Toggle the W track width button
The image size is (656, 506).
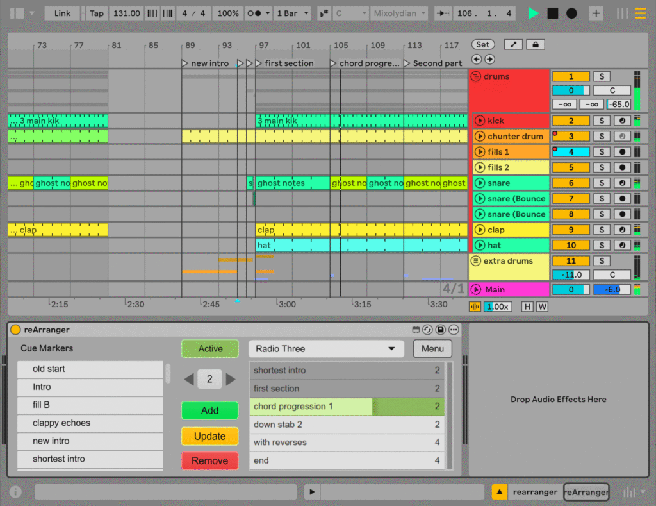pyautogui.click(x=542, y=307)
